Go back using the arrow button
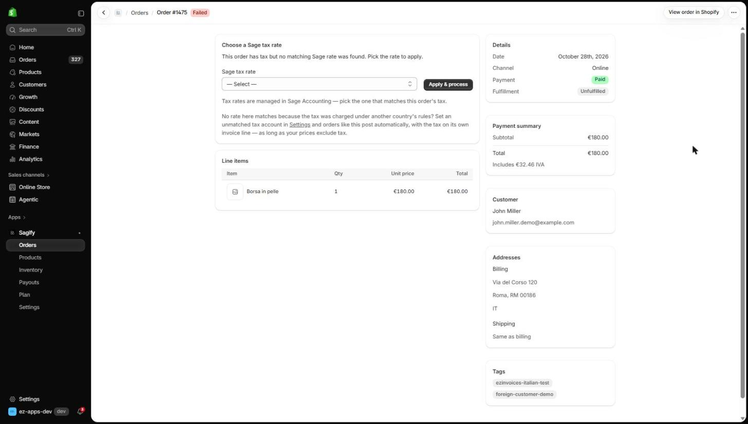Image resolution: width=748 pixels, height=424 pixels. [103, 13]
